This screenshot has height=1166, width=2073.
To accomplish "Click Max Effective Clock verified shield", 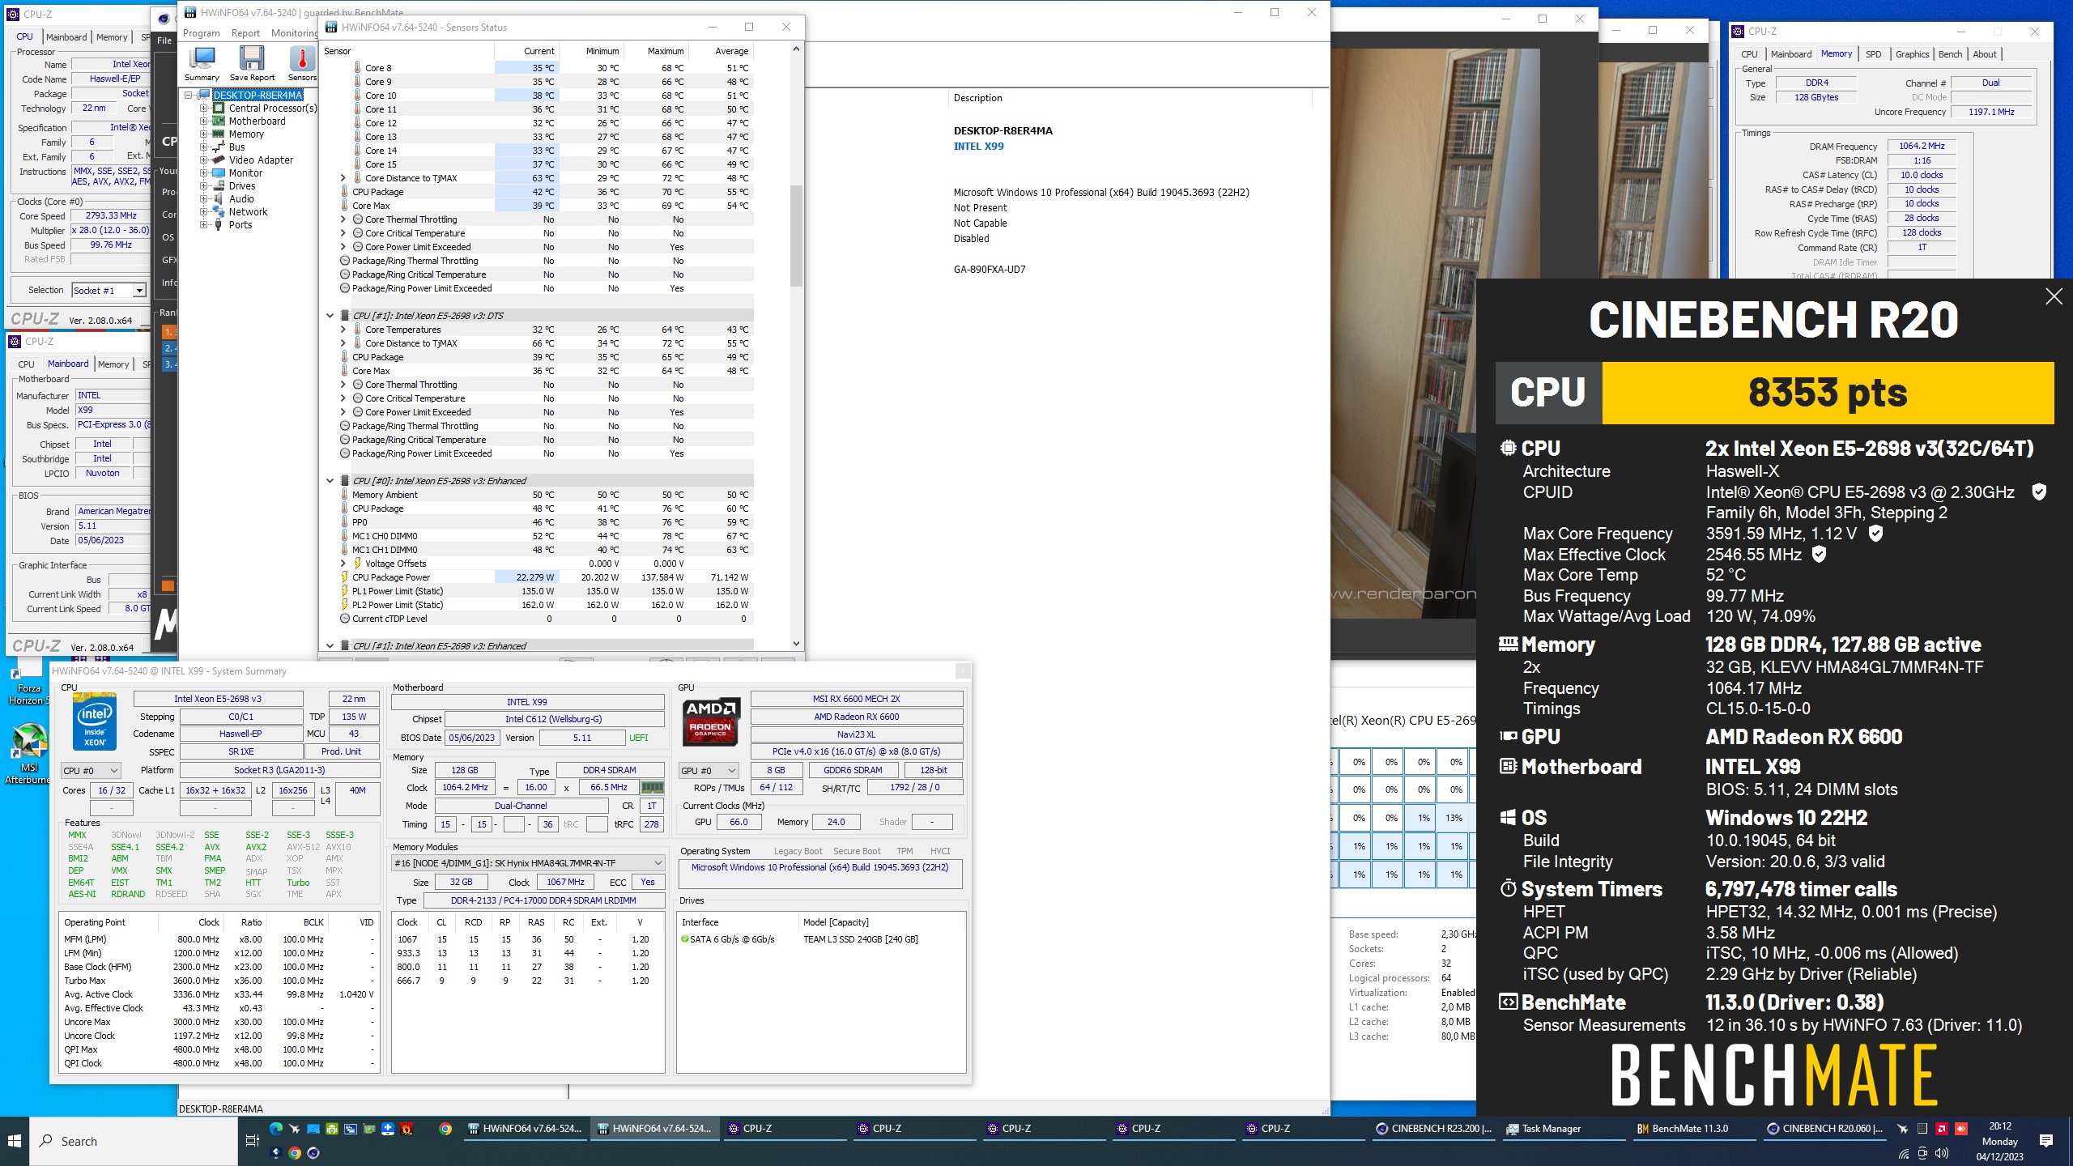I will (1819, 554).
